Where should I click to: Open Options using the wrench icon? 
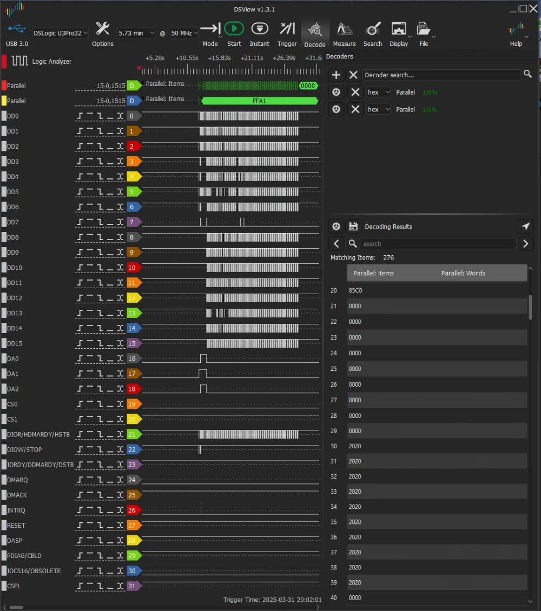tap(102, 28)
